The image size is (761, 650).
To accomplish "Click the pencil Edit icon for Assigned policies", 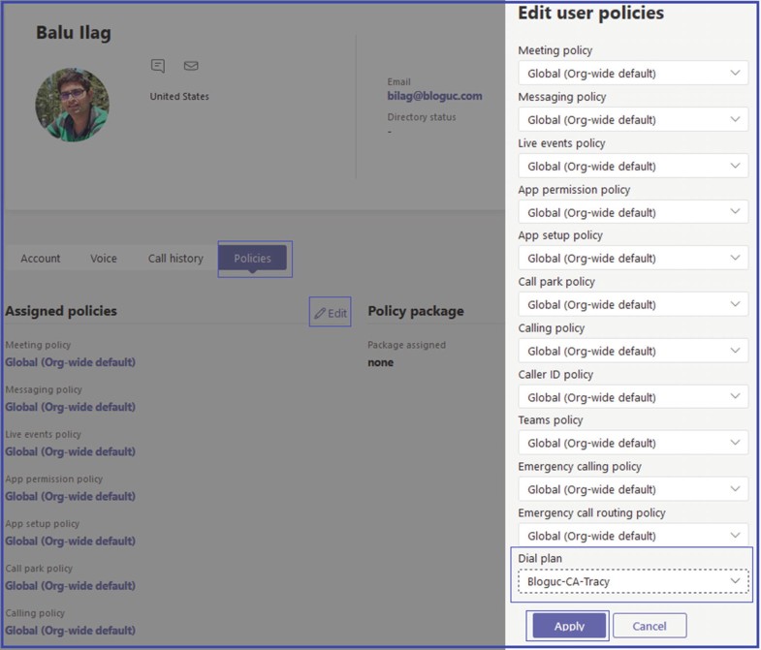I will (331, 313).
